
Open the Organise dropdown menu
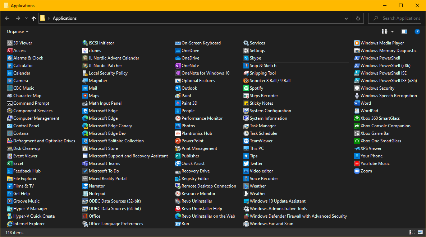pyautogui.click(x=18, y=32)
